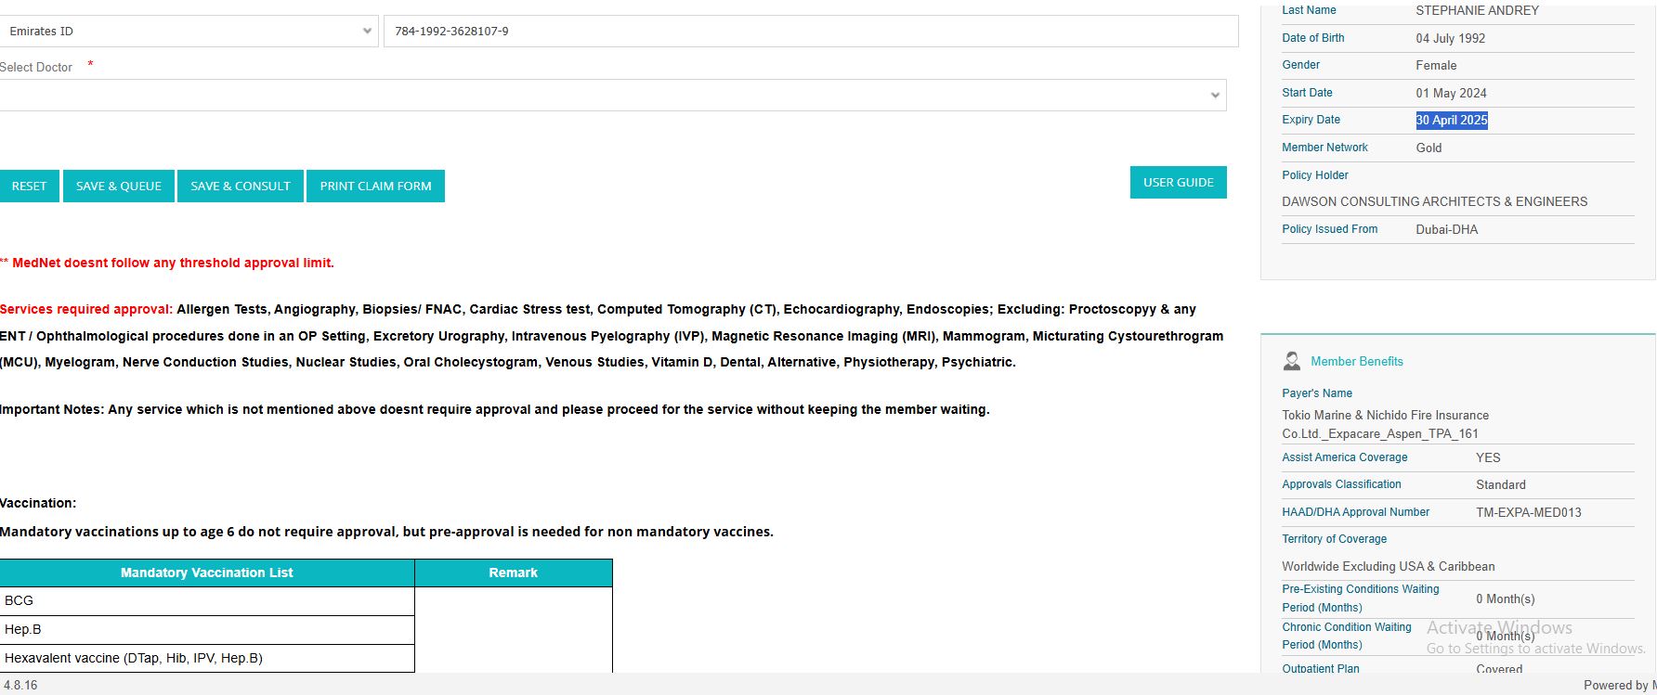1657x695 pixels.
Task: Click the date of birth value 04 July 1992
Action: [x=1450, y=39]
